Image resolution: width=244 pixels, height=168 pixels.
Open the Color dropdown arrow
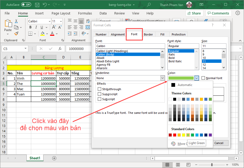(x=197, y=78)
